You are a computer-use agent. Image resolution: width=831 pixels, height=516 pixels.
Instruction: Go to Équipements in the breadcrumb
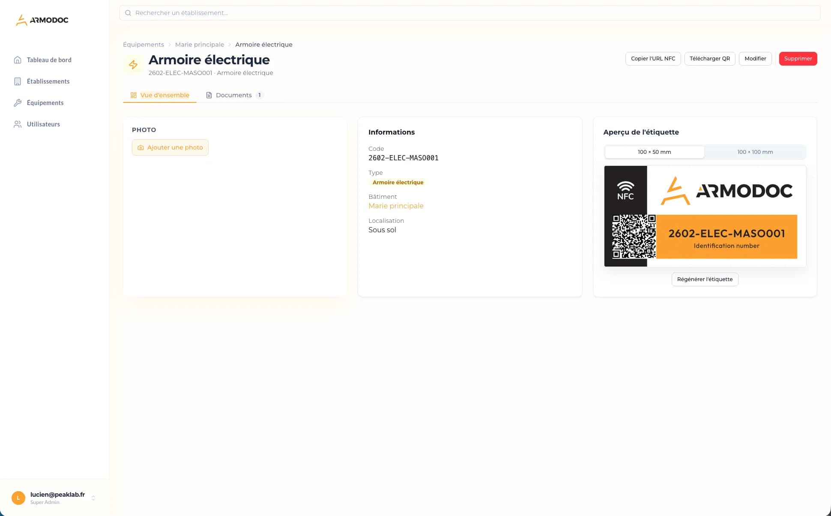(x=143, y=45)
